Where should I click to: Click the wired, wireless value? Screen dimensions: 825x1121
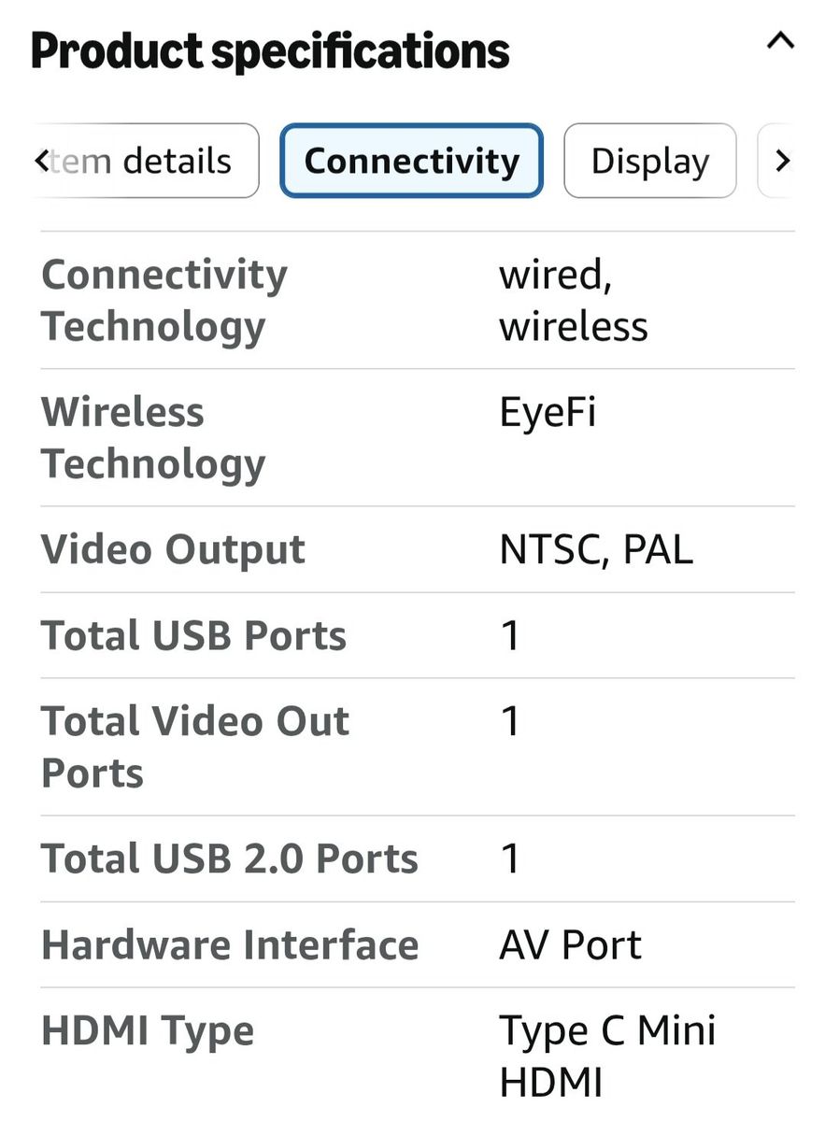[574, 300]
